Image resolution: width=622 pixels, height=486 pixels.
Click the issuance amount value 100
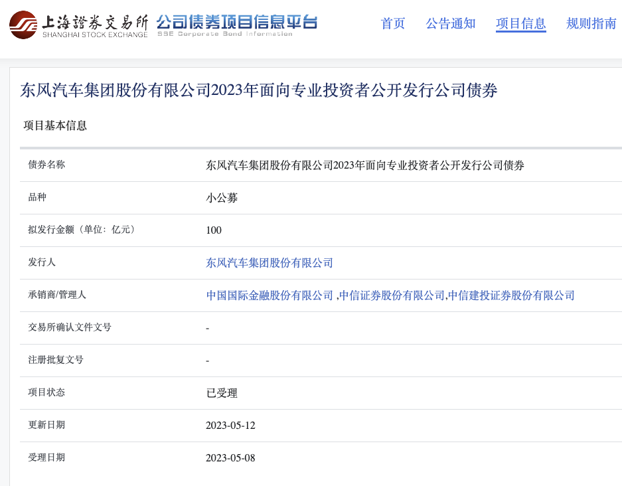pyautogui.click(x=214, y=230)
